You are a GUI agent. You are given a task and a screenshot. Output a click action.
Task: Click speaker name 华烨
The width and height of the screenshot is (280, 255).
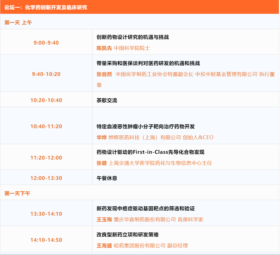click(101, 138)
